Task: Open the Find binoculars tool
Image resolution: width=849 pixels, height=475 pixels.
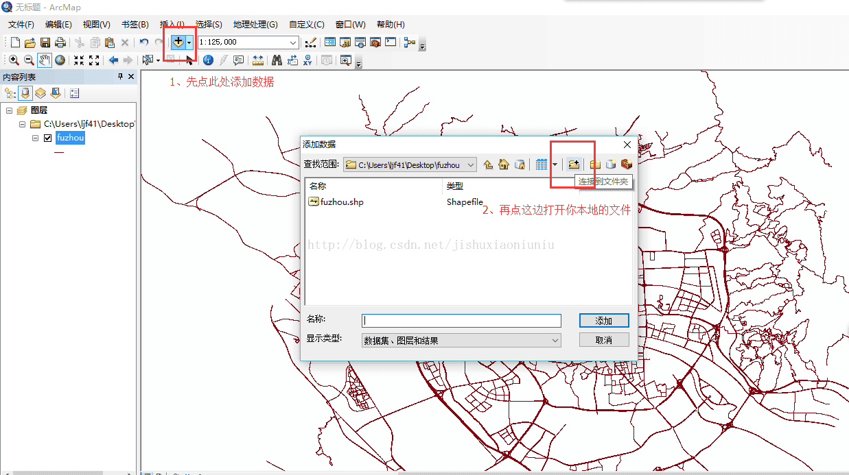Action: coord(277,60)
